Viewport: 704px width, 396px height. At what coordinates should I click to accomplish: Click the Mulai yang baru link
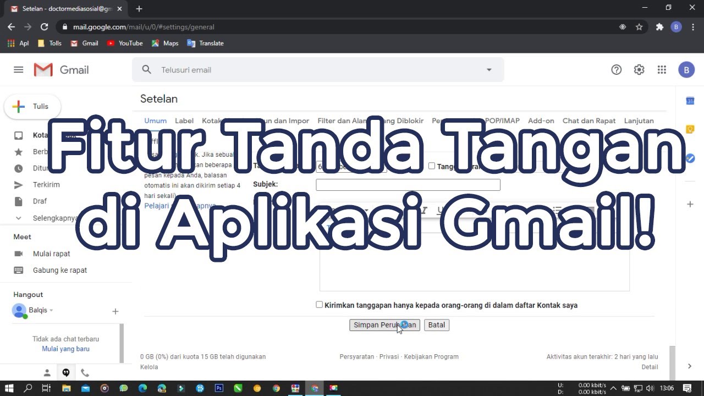pos(65,349)
